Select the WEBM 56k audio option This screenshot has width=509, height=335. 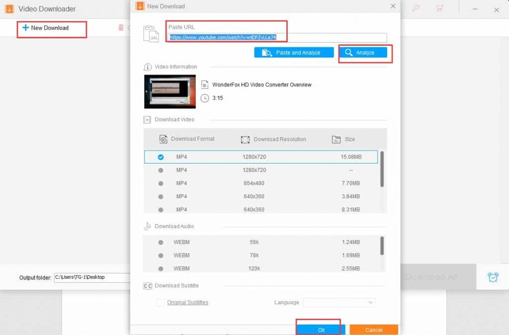(x=161, y=242)
